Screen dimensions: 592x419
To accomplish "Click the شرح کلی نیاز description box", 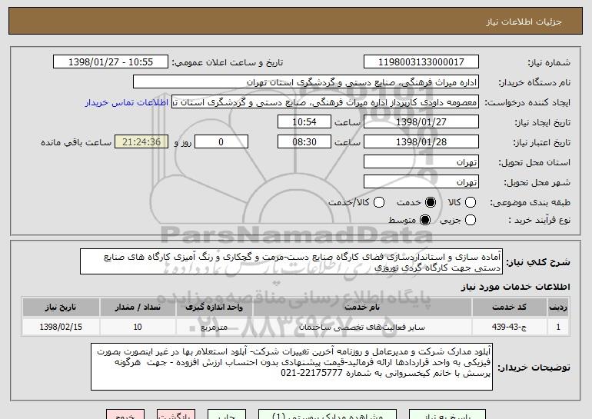I will (x=291, y=261).
